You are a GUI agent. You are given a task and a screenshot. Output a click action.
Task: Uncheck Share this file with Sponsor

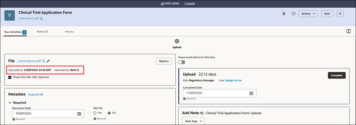[10, 77]
